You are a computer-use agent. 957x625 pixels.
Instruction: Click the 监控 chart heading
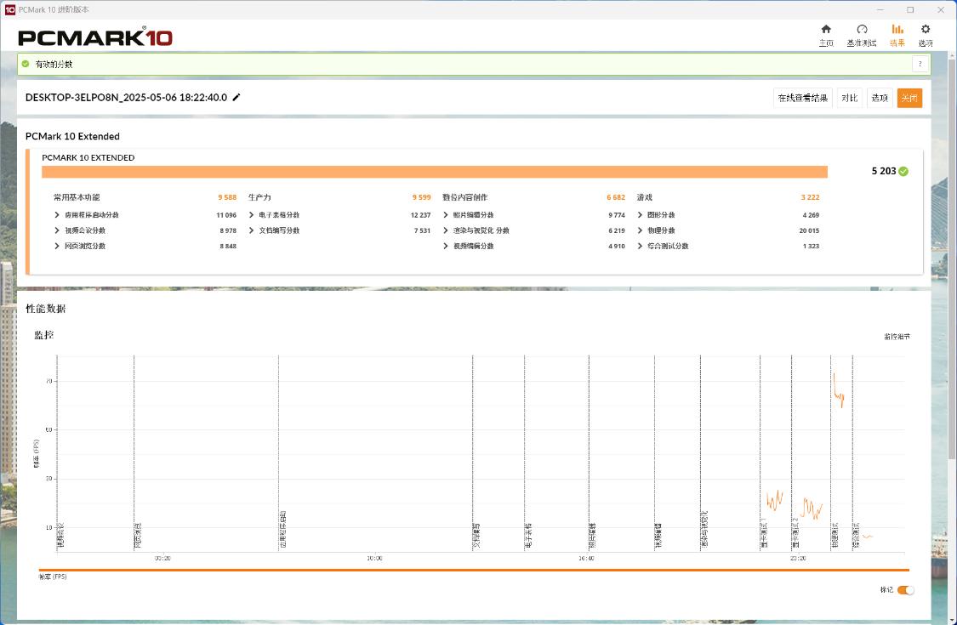coord(44,334)
